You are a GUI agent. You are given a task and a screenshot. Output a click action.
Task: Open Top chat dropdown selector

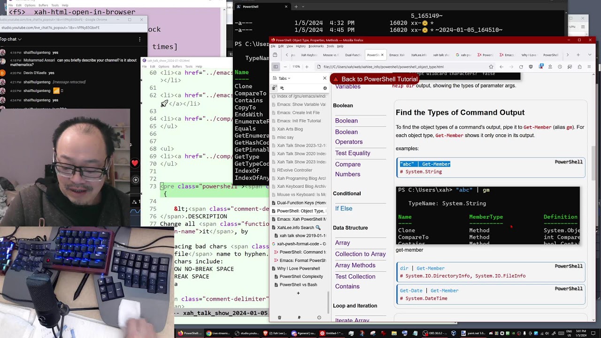(11, 39)
